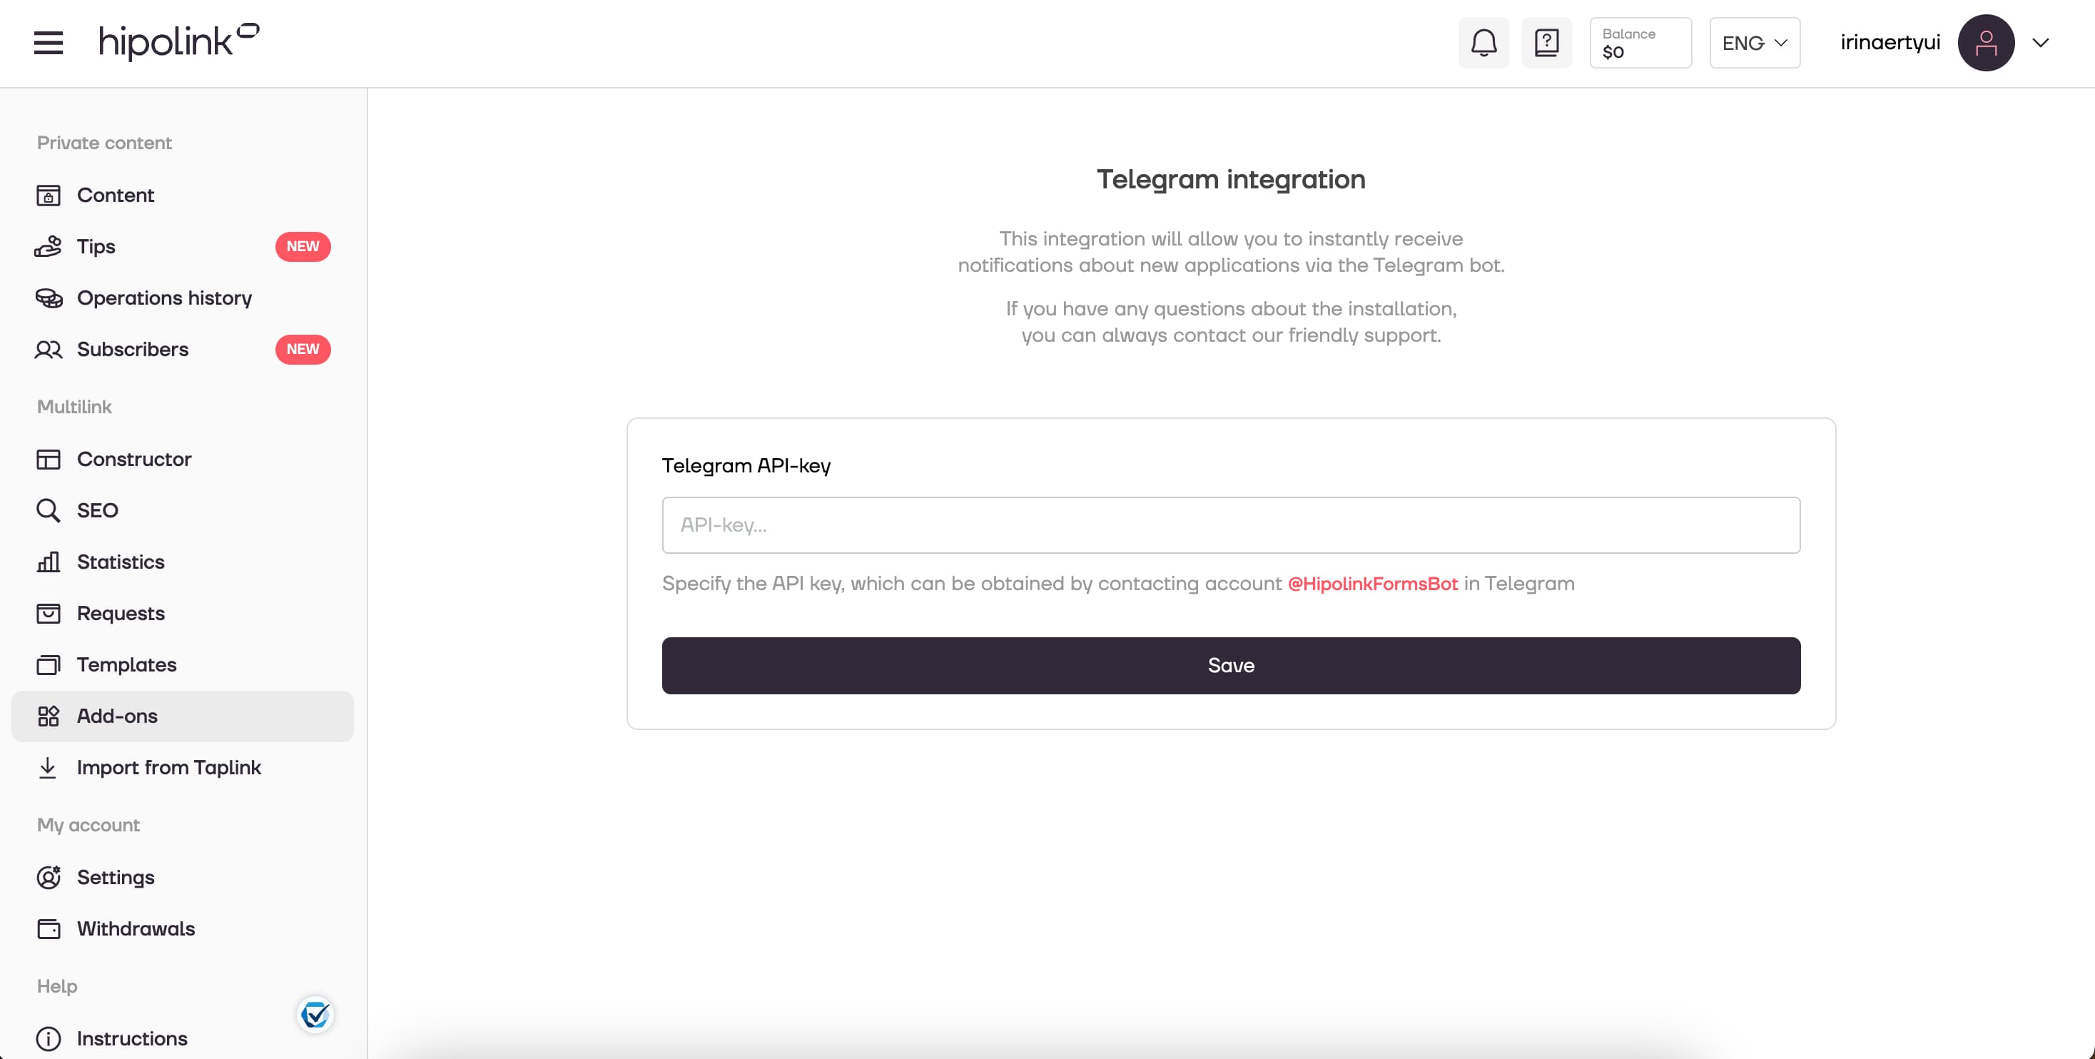Viewport: 2095px width, 1059px height.
Task: Click the Statistics bar chart icon
Action: point(48,561)
